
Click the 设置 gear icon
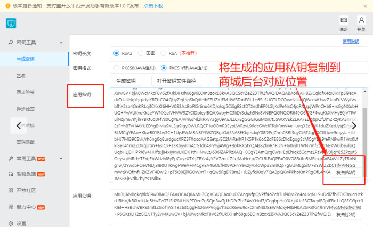(11, 223)
